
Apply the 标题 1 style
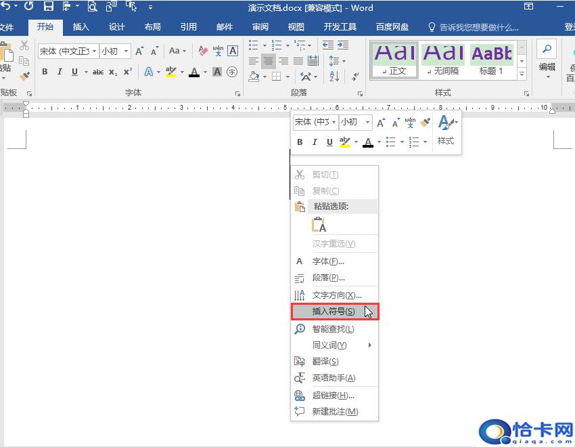point(492,60)
